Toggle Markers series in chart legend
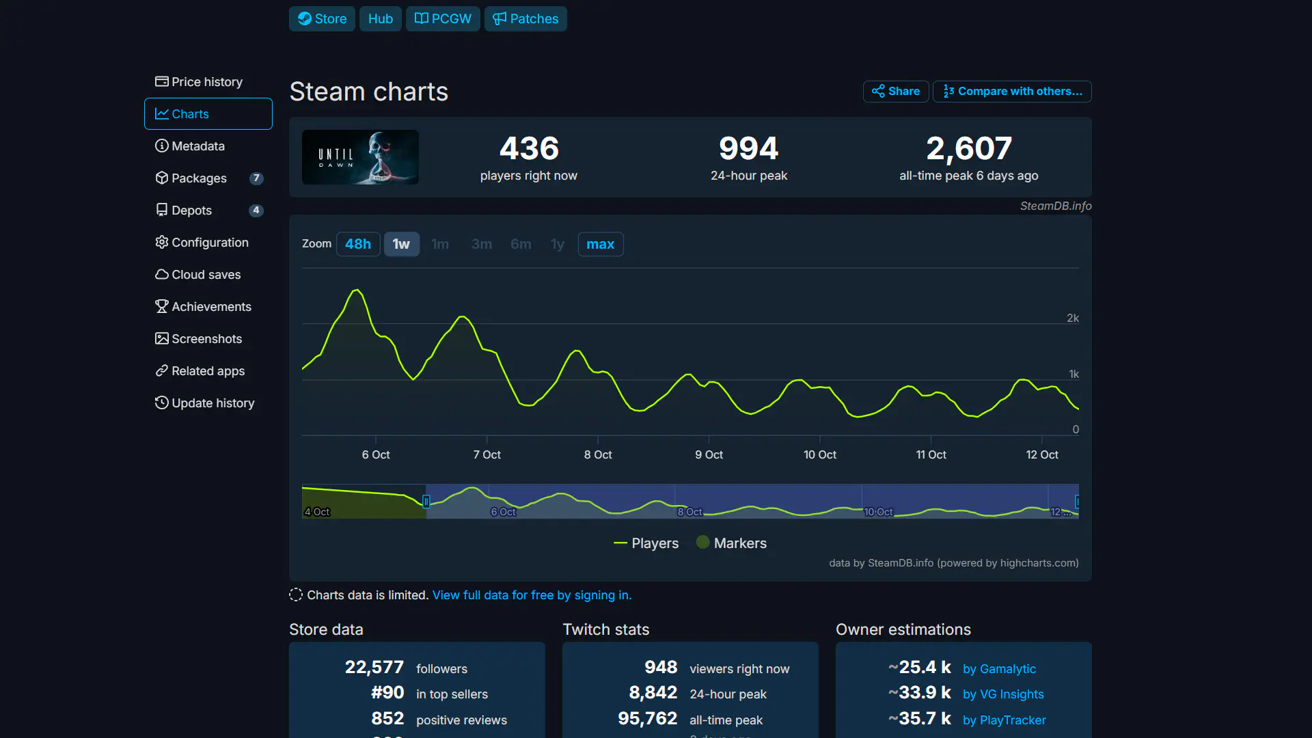 (x=732, y=543)
